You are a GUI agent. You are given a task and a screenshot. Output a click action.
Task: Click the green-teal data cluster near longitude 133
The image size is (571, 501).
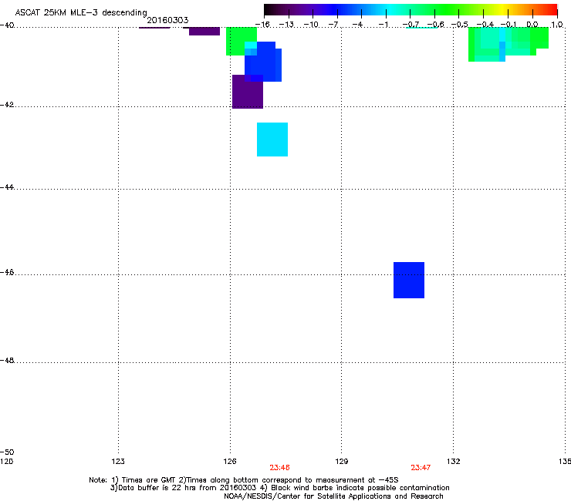point(508,45)
